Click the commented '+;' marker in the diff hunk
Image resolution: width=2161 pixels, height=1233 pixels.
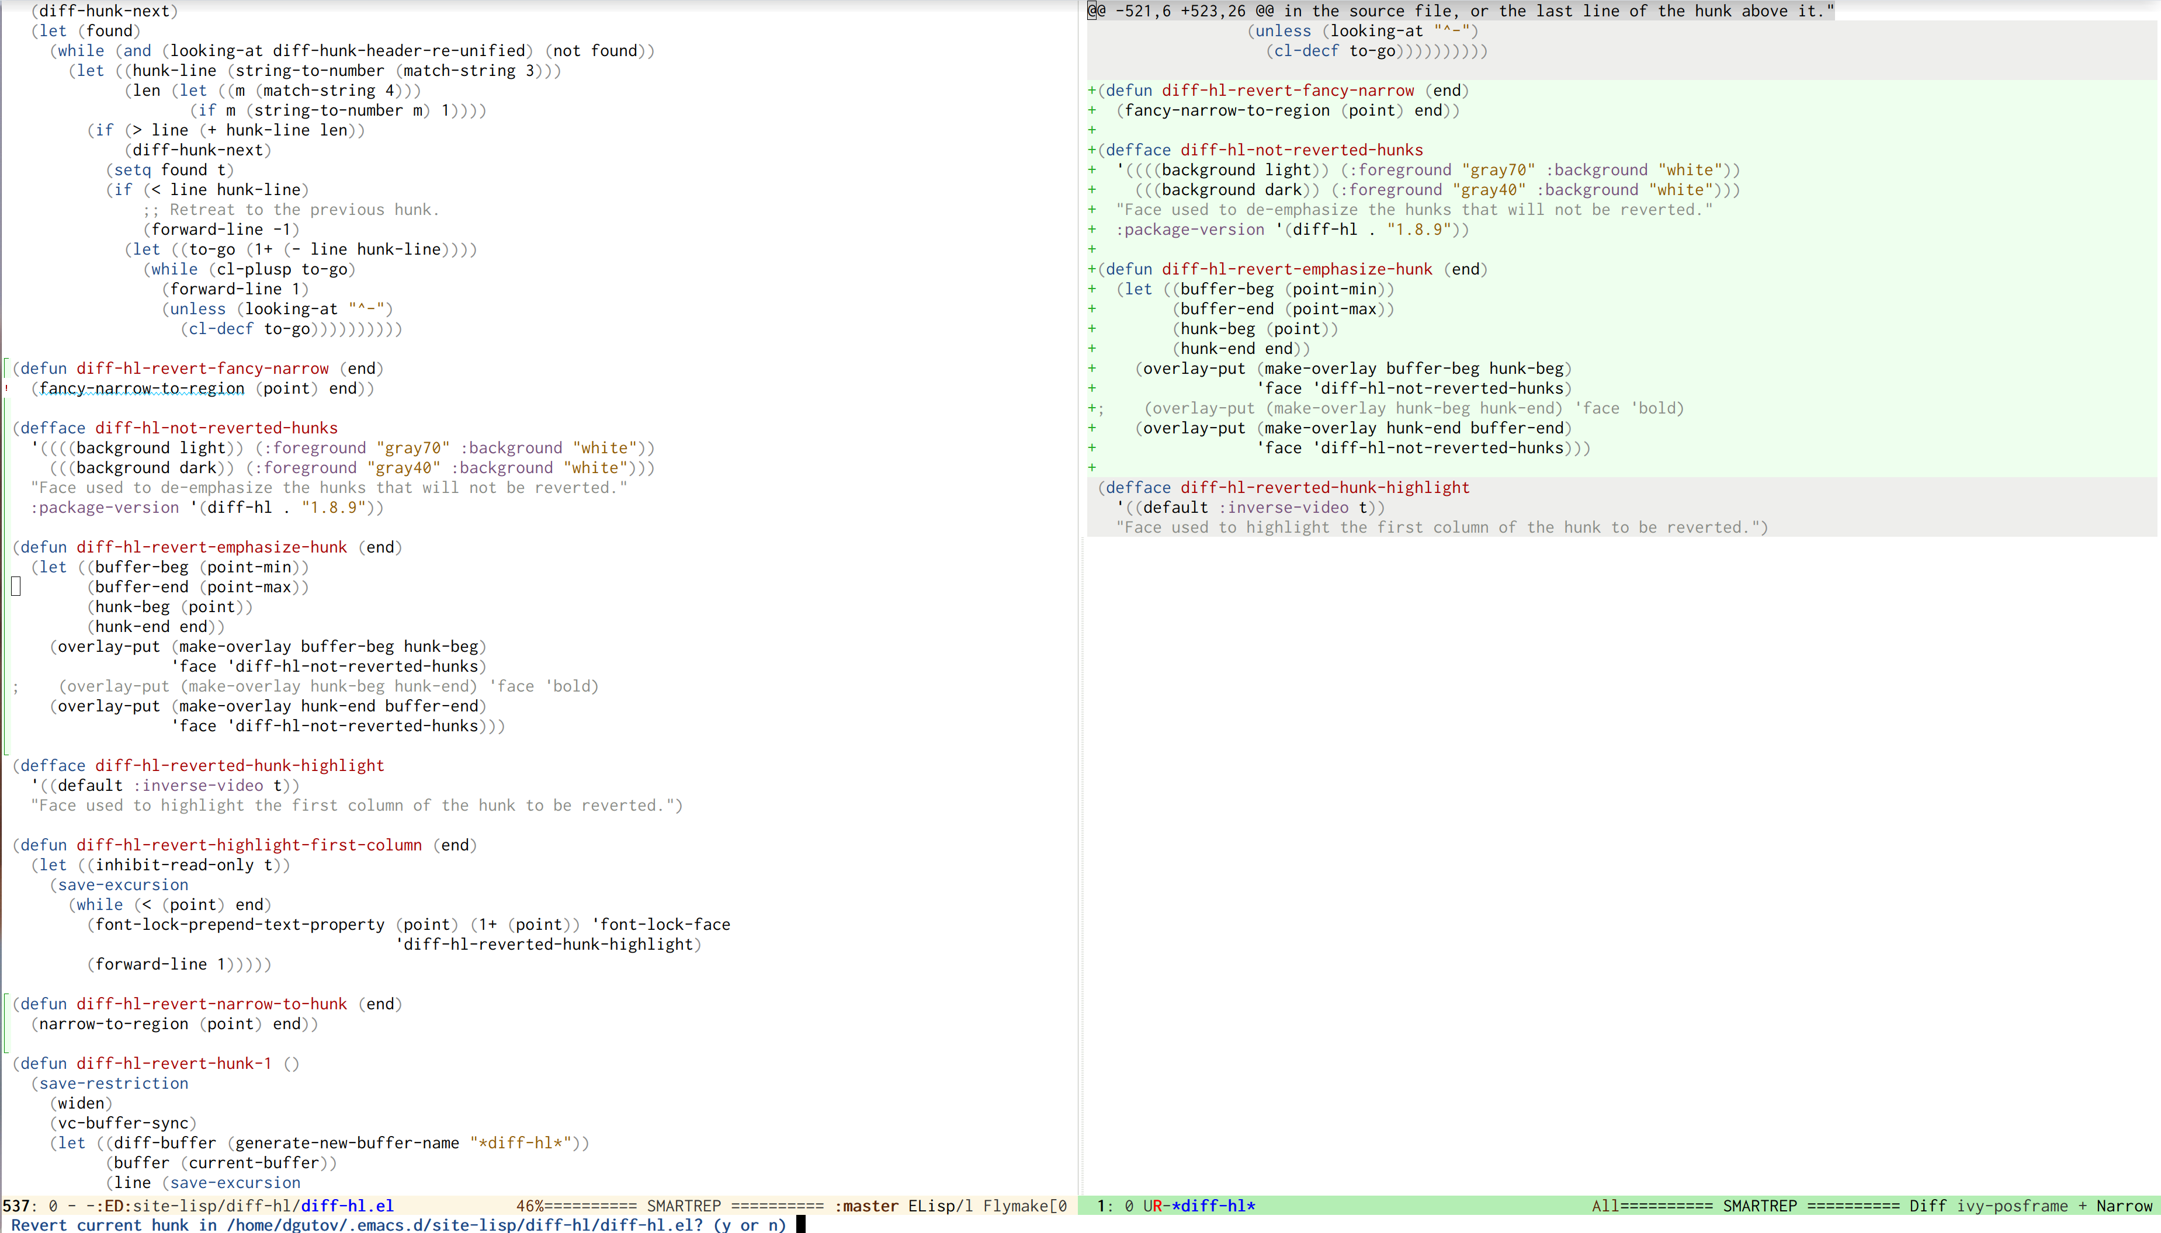(1096, 408)
